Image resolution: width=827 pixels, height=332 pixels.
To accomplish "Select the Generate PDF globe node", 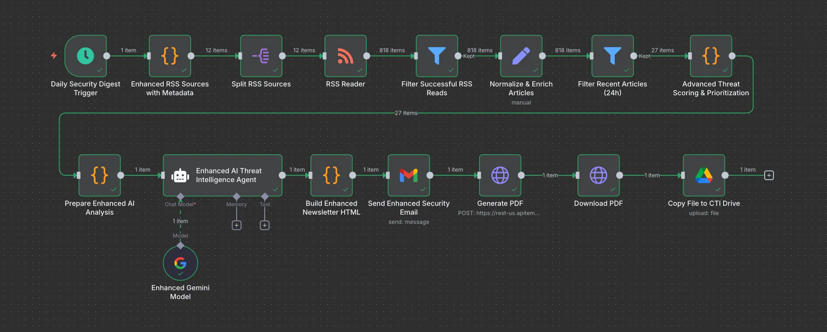I will [500, 175].
